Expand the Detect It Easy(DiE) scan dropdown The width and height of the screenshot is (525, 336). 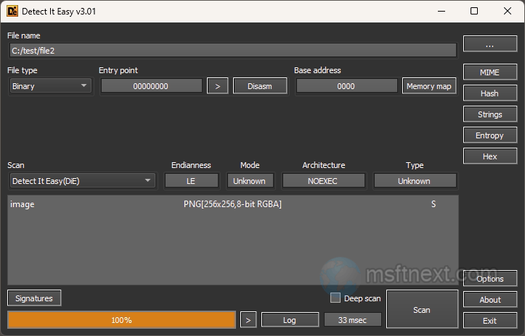click(82, 181)
